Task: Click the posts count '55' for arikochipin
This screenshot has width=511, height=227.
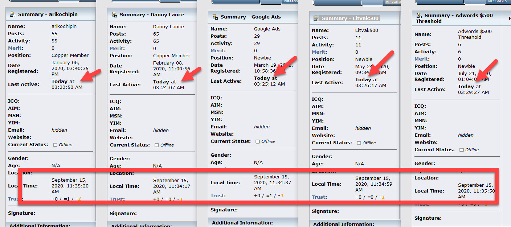Action: (x=54, y=34)
